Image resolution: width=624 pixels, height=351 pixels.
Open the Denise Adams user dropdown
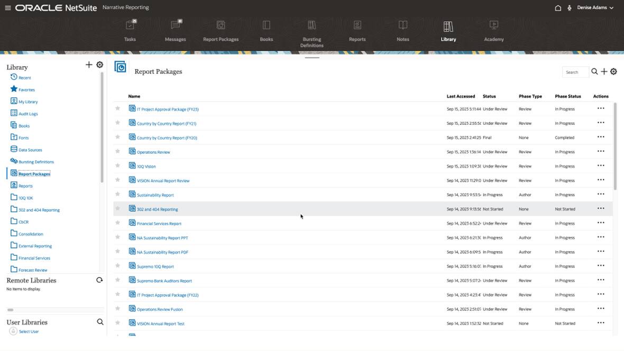pyautogui.click(x=593, y=7)
